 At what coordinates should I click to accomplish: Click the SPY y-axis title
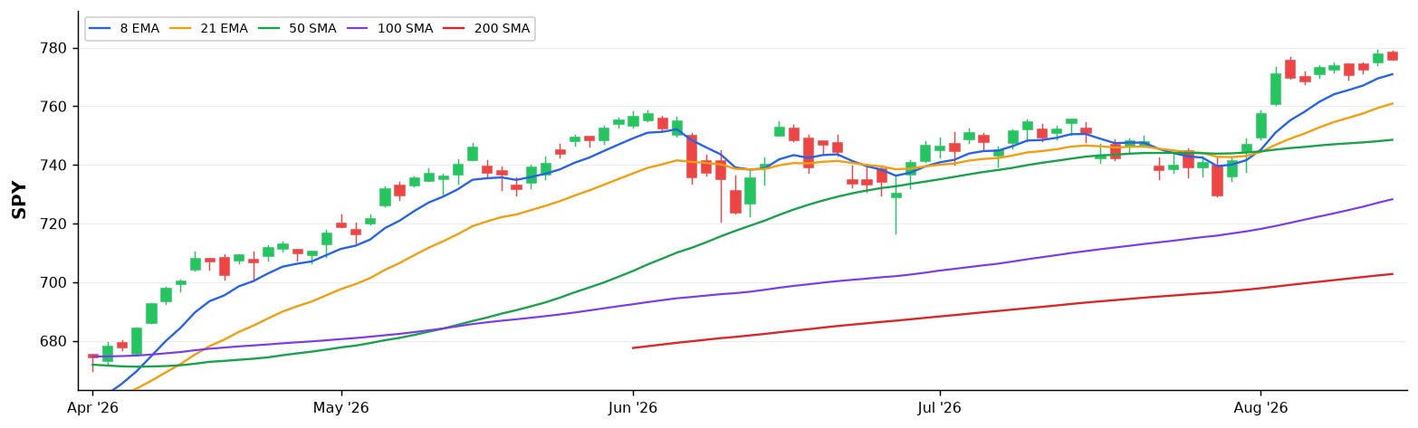point(19,200)
